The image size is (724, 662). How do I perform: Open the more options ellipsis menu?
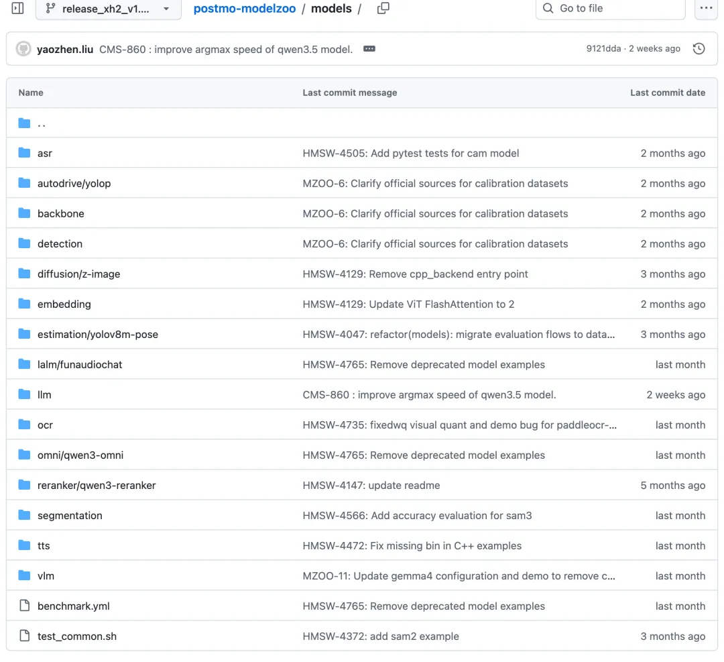[706, 8]
